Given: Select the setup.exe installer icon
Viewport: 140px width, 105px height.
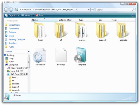Looking at the screenshot, I should 81,55.
